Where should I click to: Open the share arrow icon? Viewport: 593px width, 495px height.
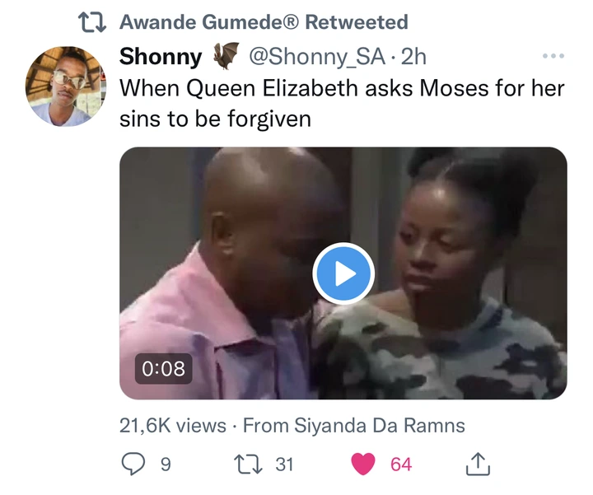point(478,464)
